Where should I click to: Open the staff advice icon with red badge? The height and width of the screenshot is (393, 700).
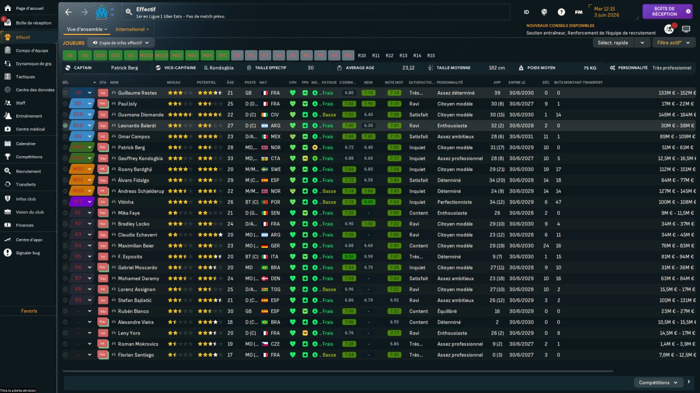669,29
